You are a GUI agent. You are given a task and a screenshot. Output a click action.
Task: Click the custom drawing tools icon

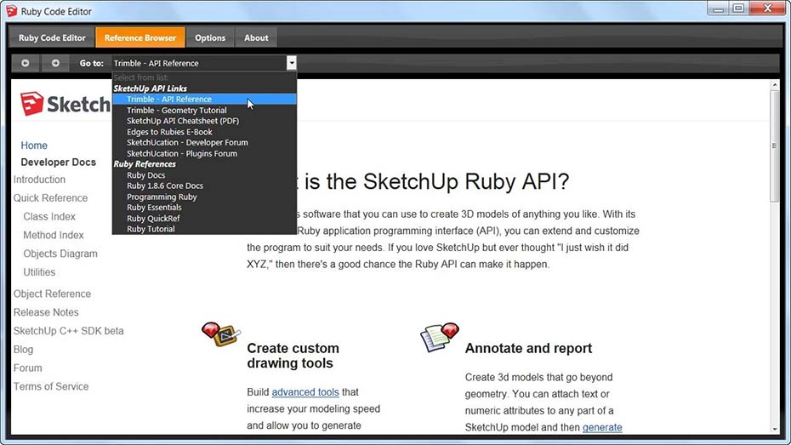(x=220, y=334)
